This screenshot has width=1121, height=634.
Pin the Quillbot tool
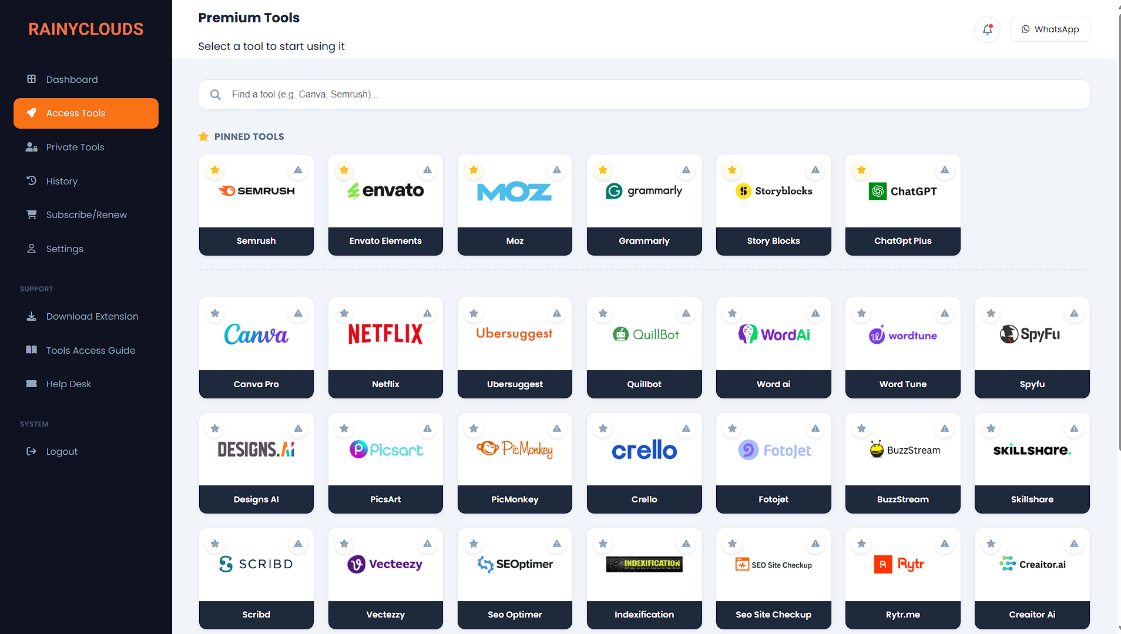tap(602, 313)
